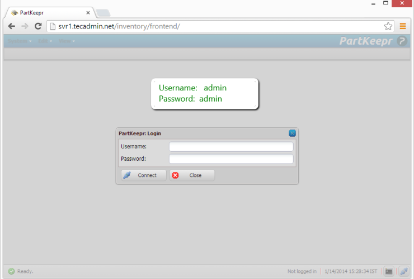Viewport: 414px width, 279px height.
Task: Open the View menu
Action: pyautogui.click(x=66, y=41)
